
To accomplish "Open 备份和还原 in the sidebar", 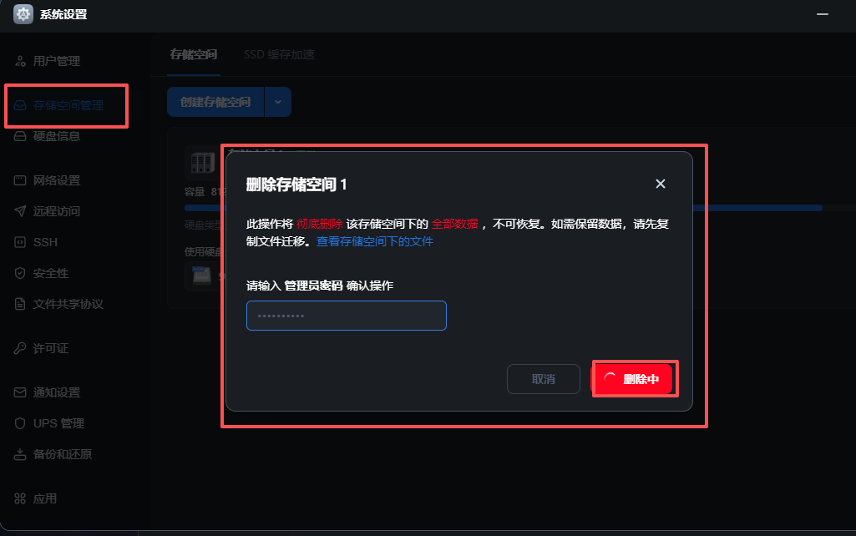I will click(x=53, y=454).
